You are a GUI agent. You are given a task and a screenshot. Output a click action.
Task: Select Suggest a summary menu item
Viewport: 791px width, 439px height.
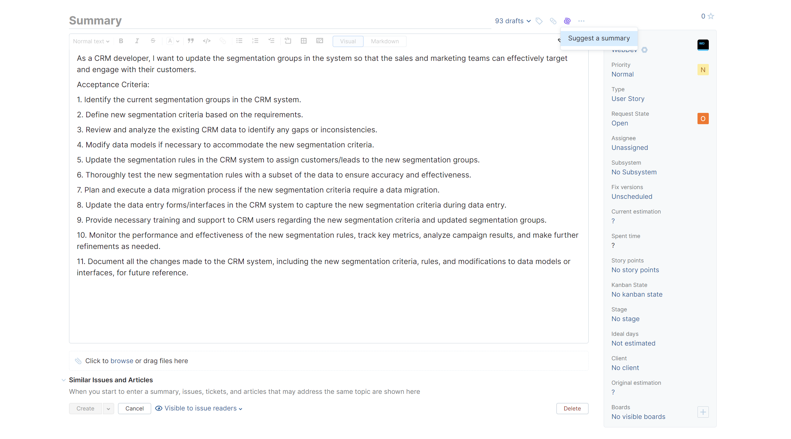tap(599, 38)
